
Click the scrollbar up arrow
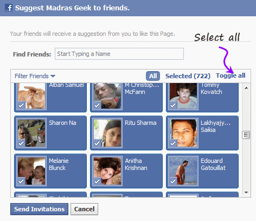pyautogui.click(x=246, y=88)
